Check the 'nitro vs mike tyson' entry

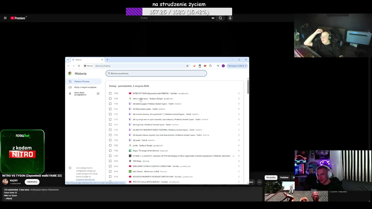pyautogui.click(x=110, y=99)
